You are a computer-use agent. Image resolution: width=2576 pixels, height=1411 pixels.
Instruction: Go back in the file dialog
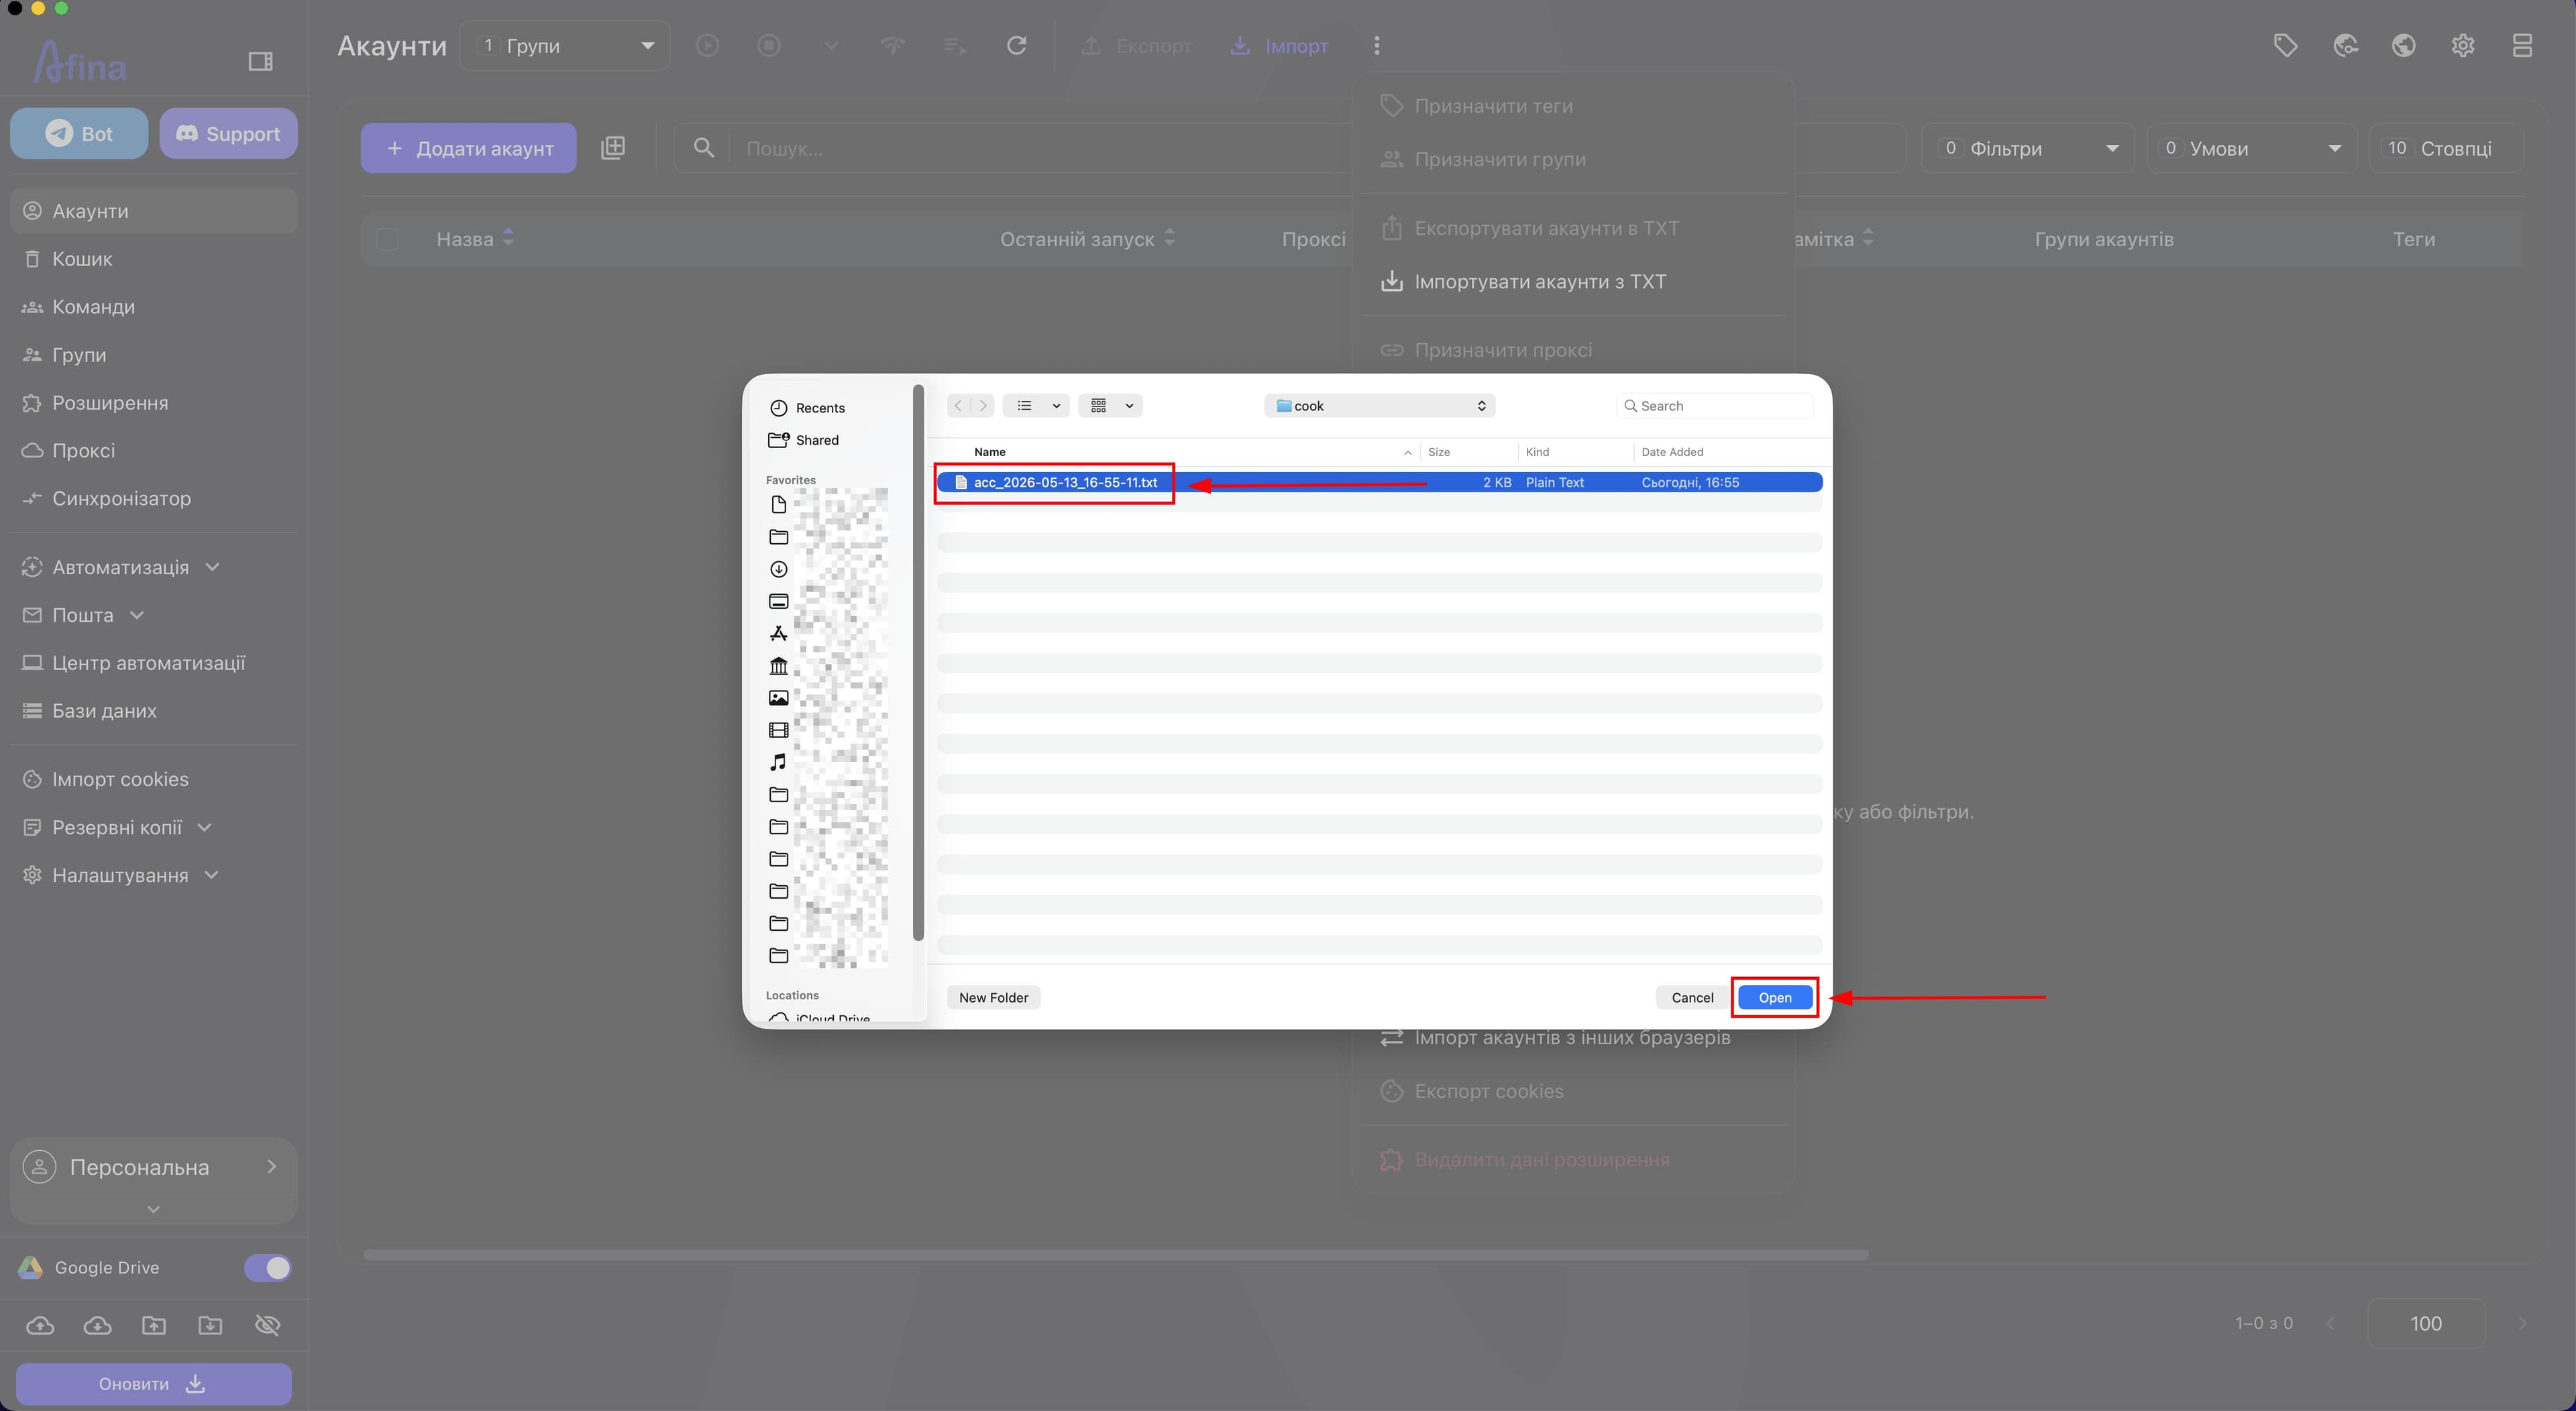pos(958,406)
